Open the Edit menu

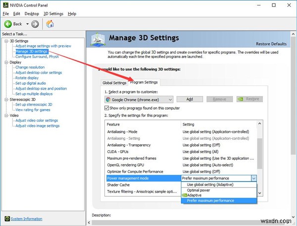[x=16, y=14]
